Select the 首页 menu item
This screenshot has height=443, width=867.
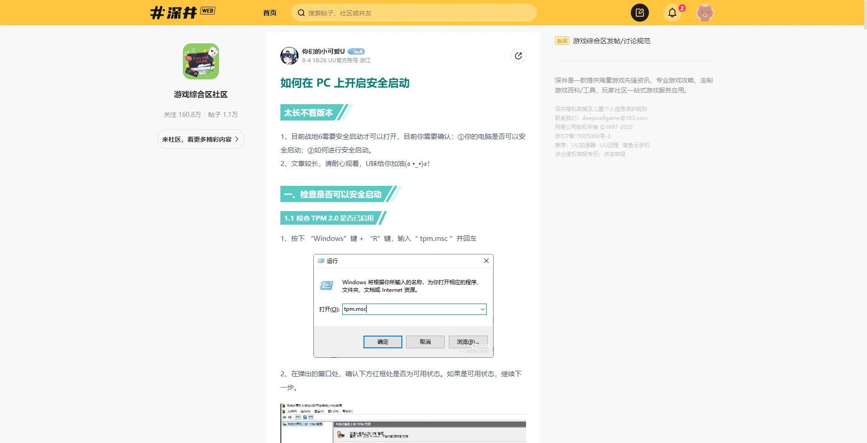[x=270, y=13]
